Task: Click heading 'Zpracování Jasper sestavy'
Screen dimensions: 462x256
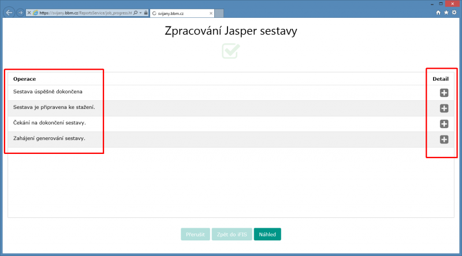Action: [231, 31]
